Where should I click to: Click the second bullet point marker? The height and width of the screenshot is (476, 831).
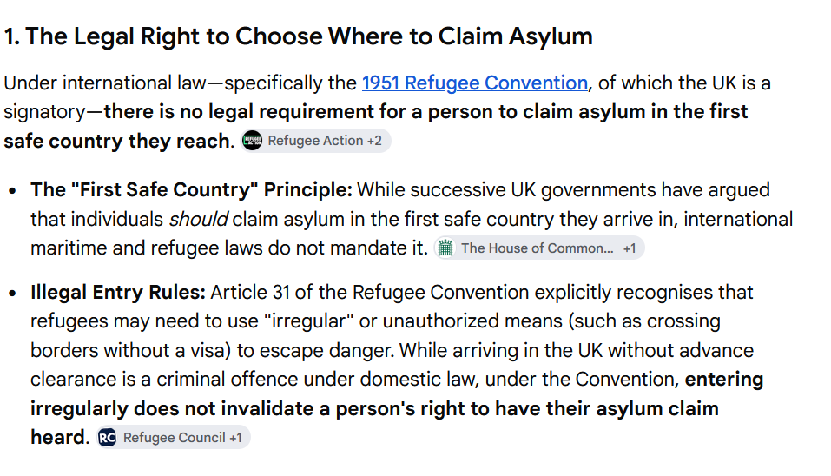[x=13, y=293]
